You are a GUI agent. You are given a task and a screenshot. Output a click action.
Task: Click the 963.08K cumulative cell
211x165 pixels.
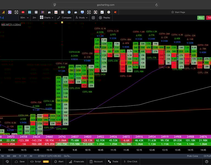point(126,144)
